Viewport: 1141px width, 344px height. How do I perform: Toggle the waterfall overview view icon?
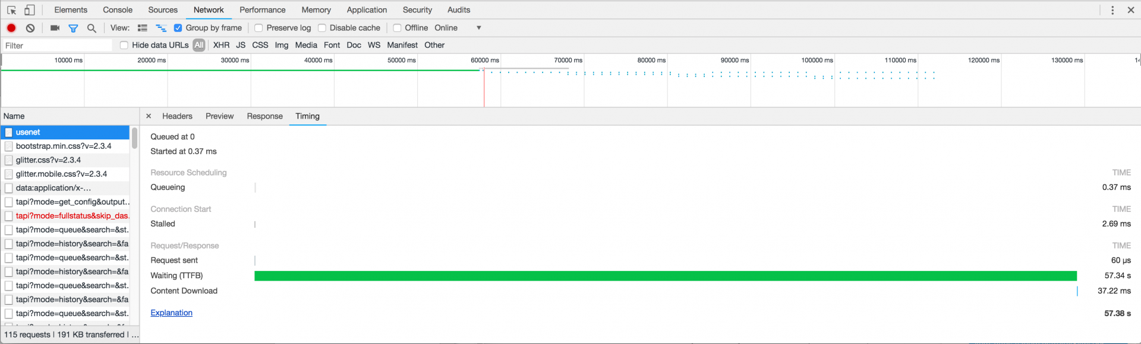pyautogui.click(x=161, y=28)
